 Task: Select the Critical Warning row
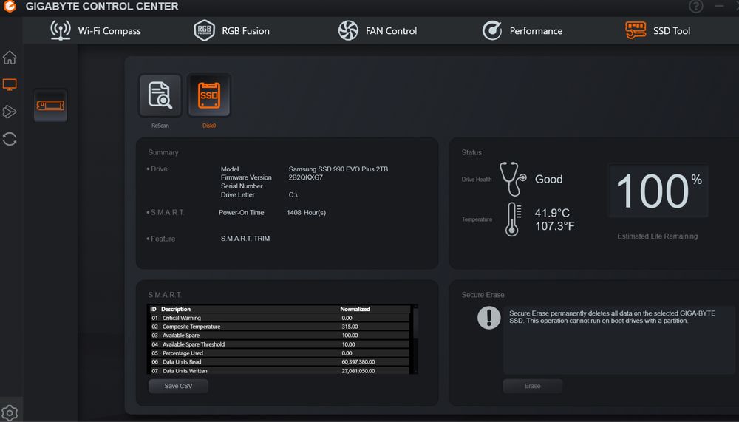click(280, 318)
